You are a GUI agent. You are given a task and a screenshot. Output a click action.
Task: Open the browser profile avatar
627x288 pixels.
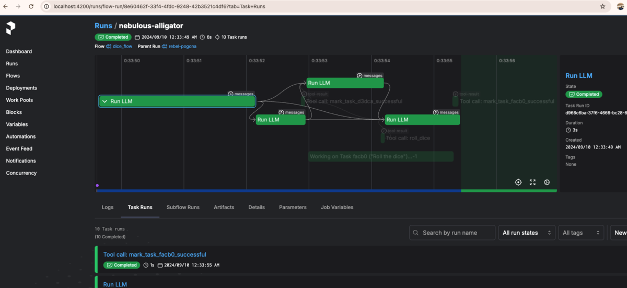pos(621,6)
